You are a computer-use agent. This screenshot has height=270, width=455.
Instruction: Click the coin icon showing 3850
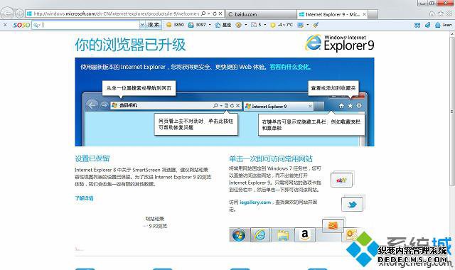coord(168,25)
